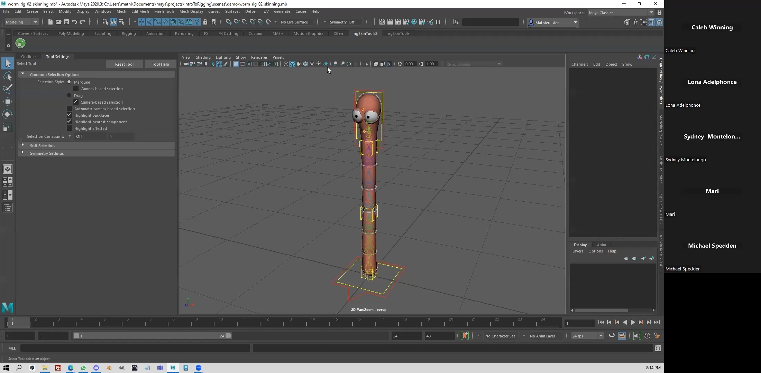Save the current scene from toolbar
Image resolution: width=761 pixels, height=373 pixels.
66,22
